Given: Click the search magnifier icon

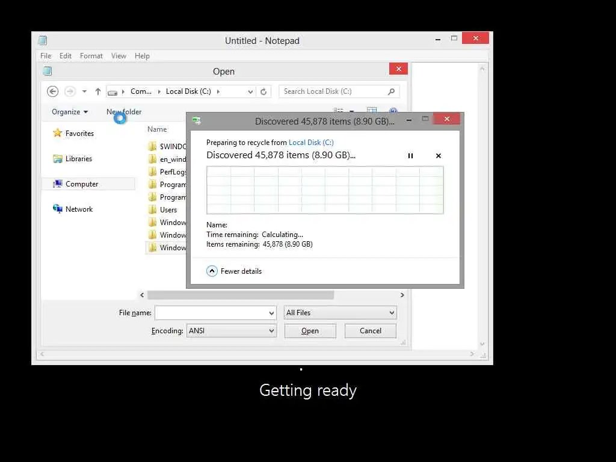Looking at the screenshot, I should click(391, 91).
